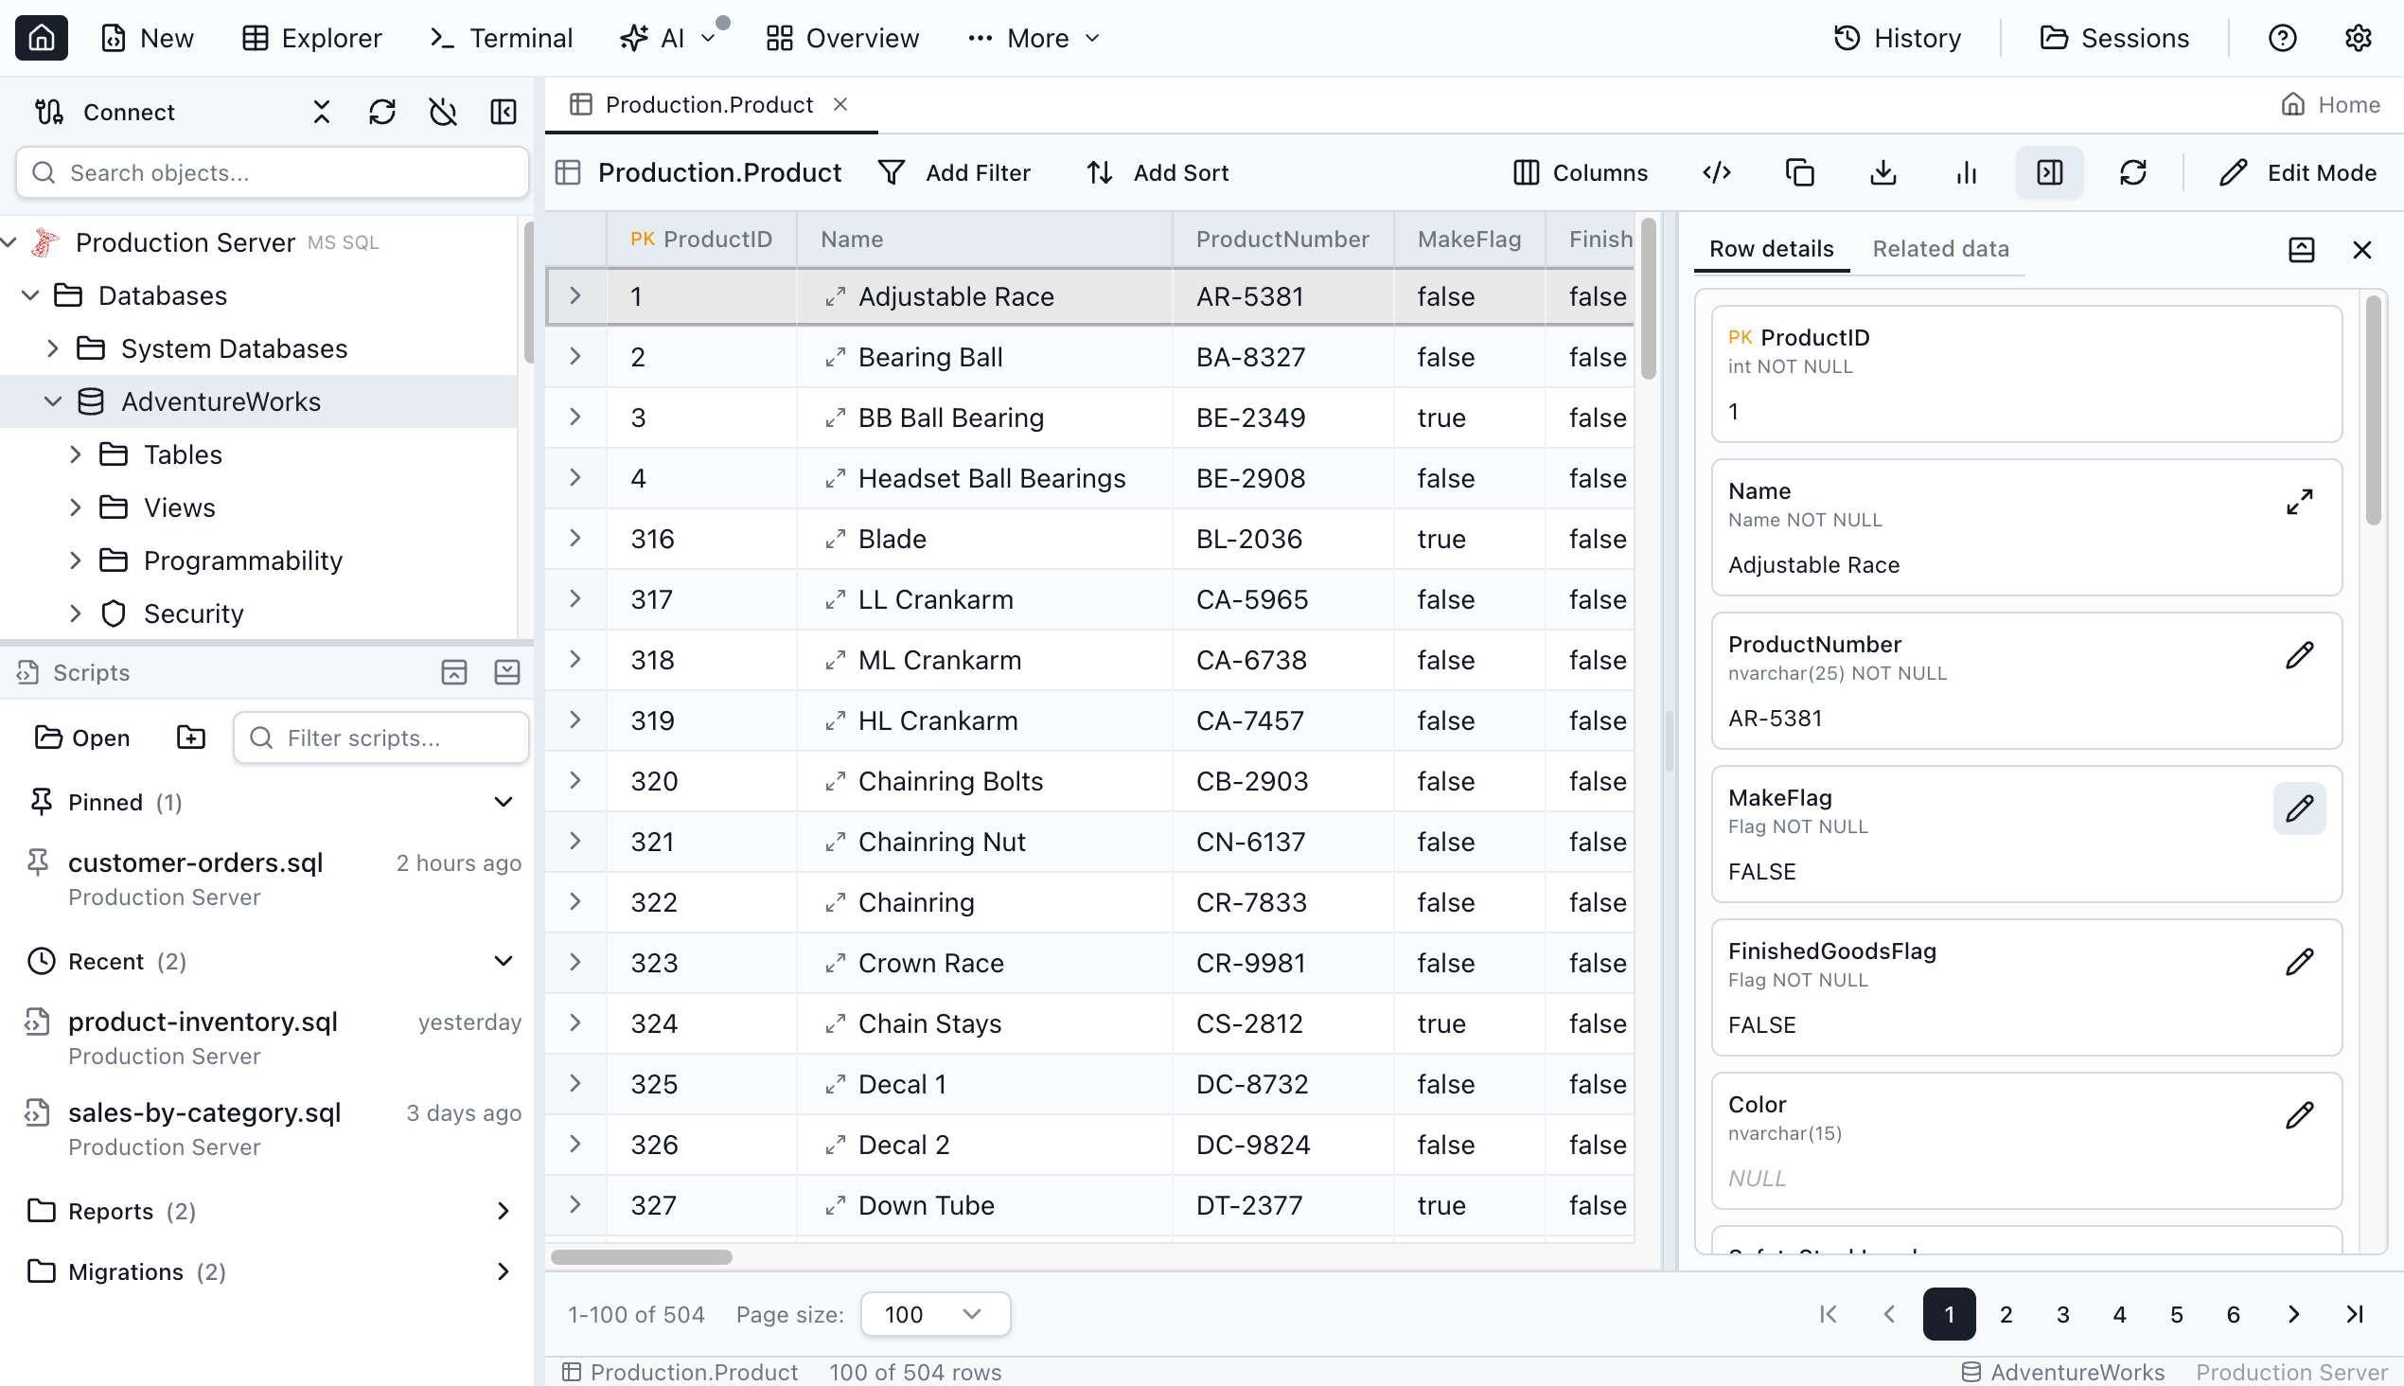Edit the ProductNumber value with pencil icon

coord(2299,654)
